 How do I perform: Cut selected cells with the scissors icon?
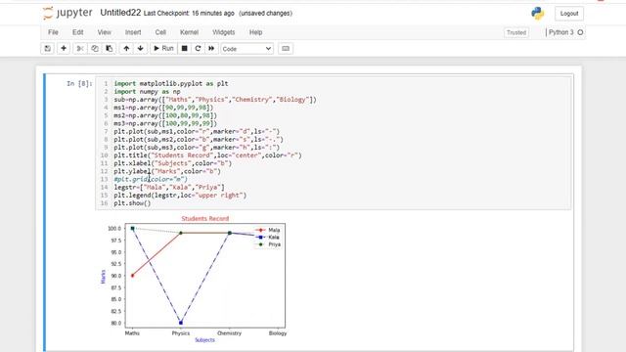pos(80,49)
